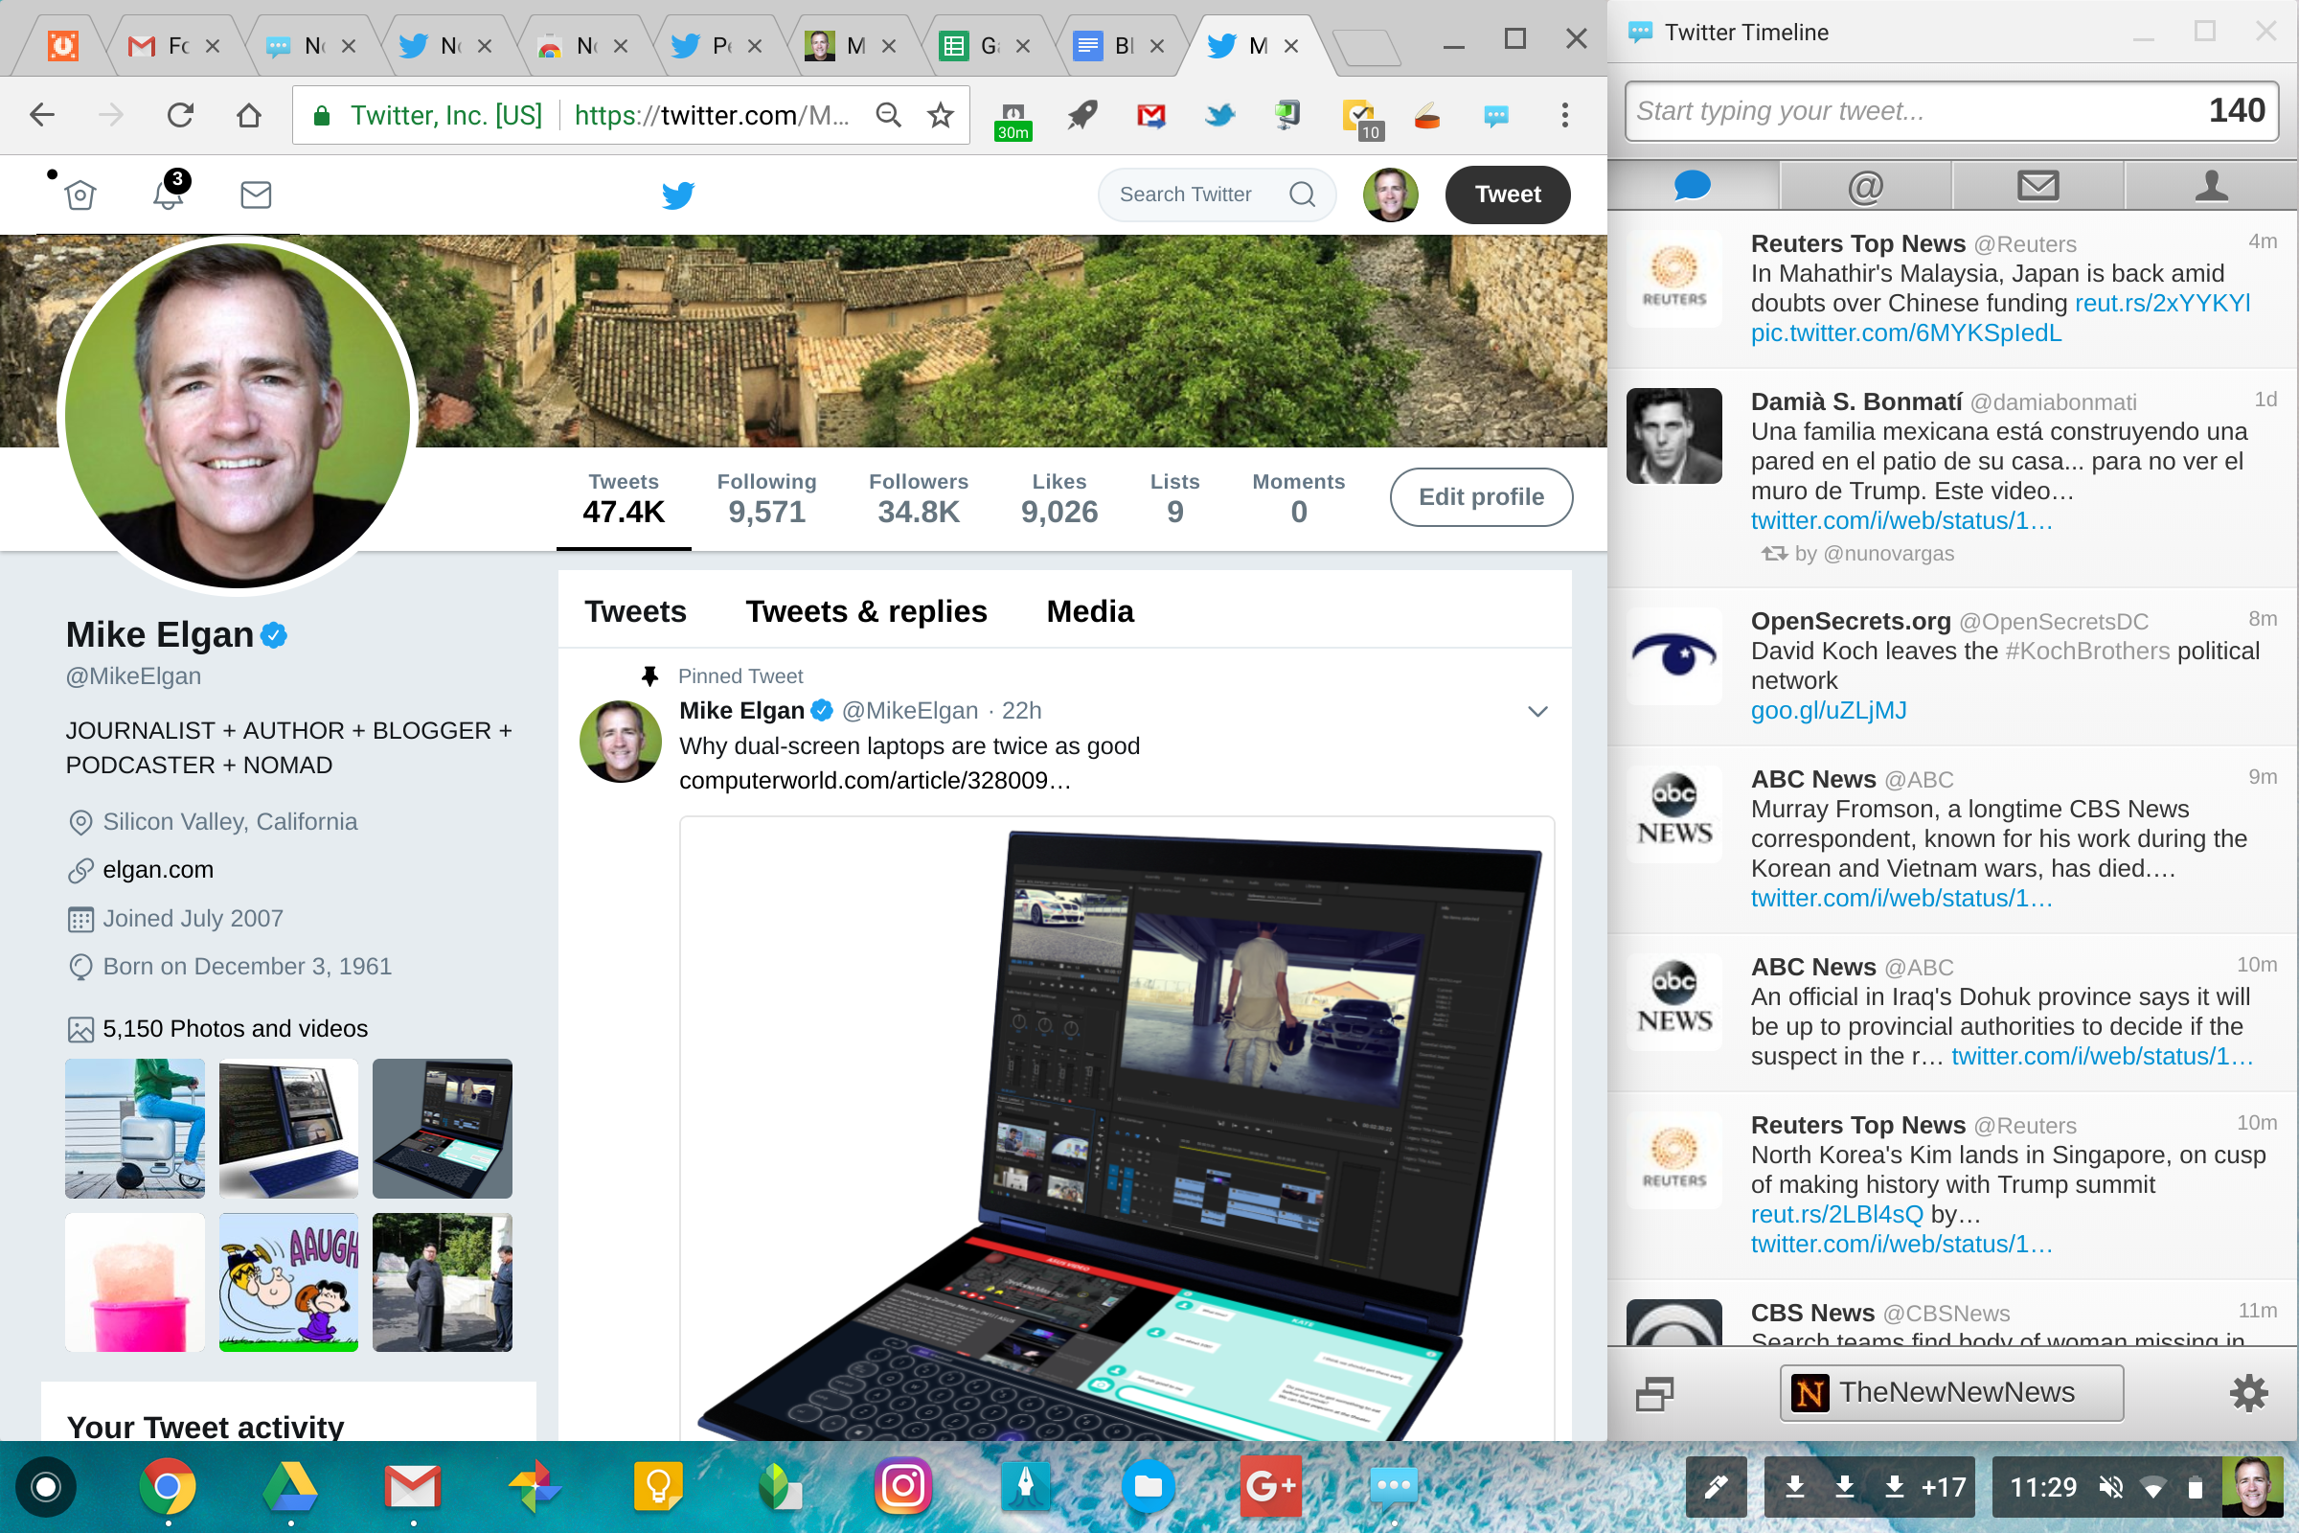
Task: Open goo.gl/uZLjMJ link in OpenSecrets tweet
Action: 1828,710
